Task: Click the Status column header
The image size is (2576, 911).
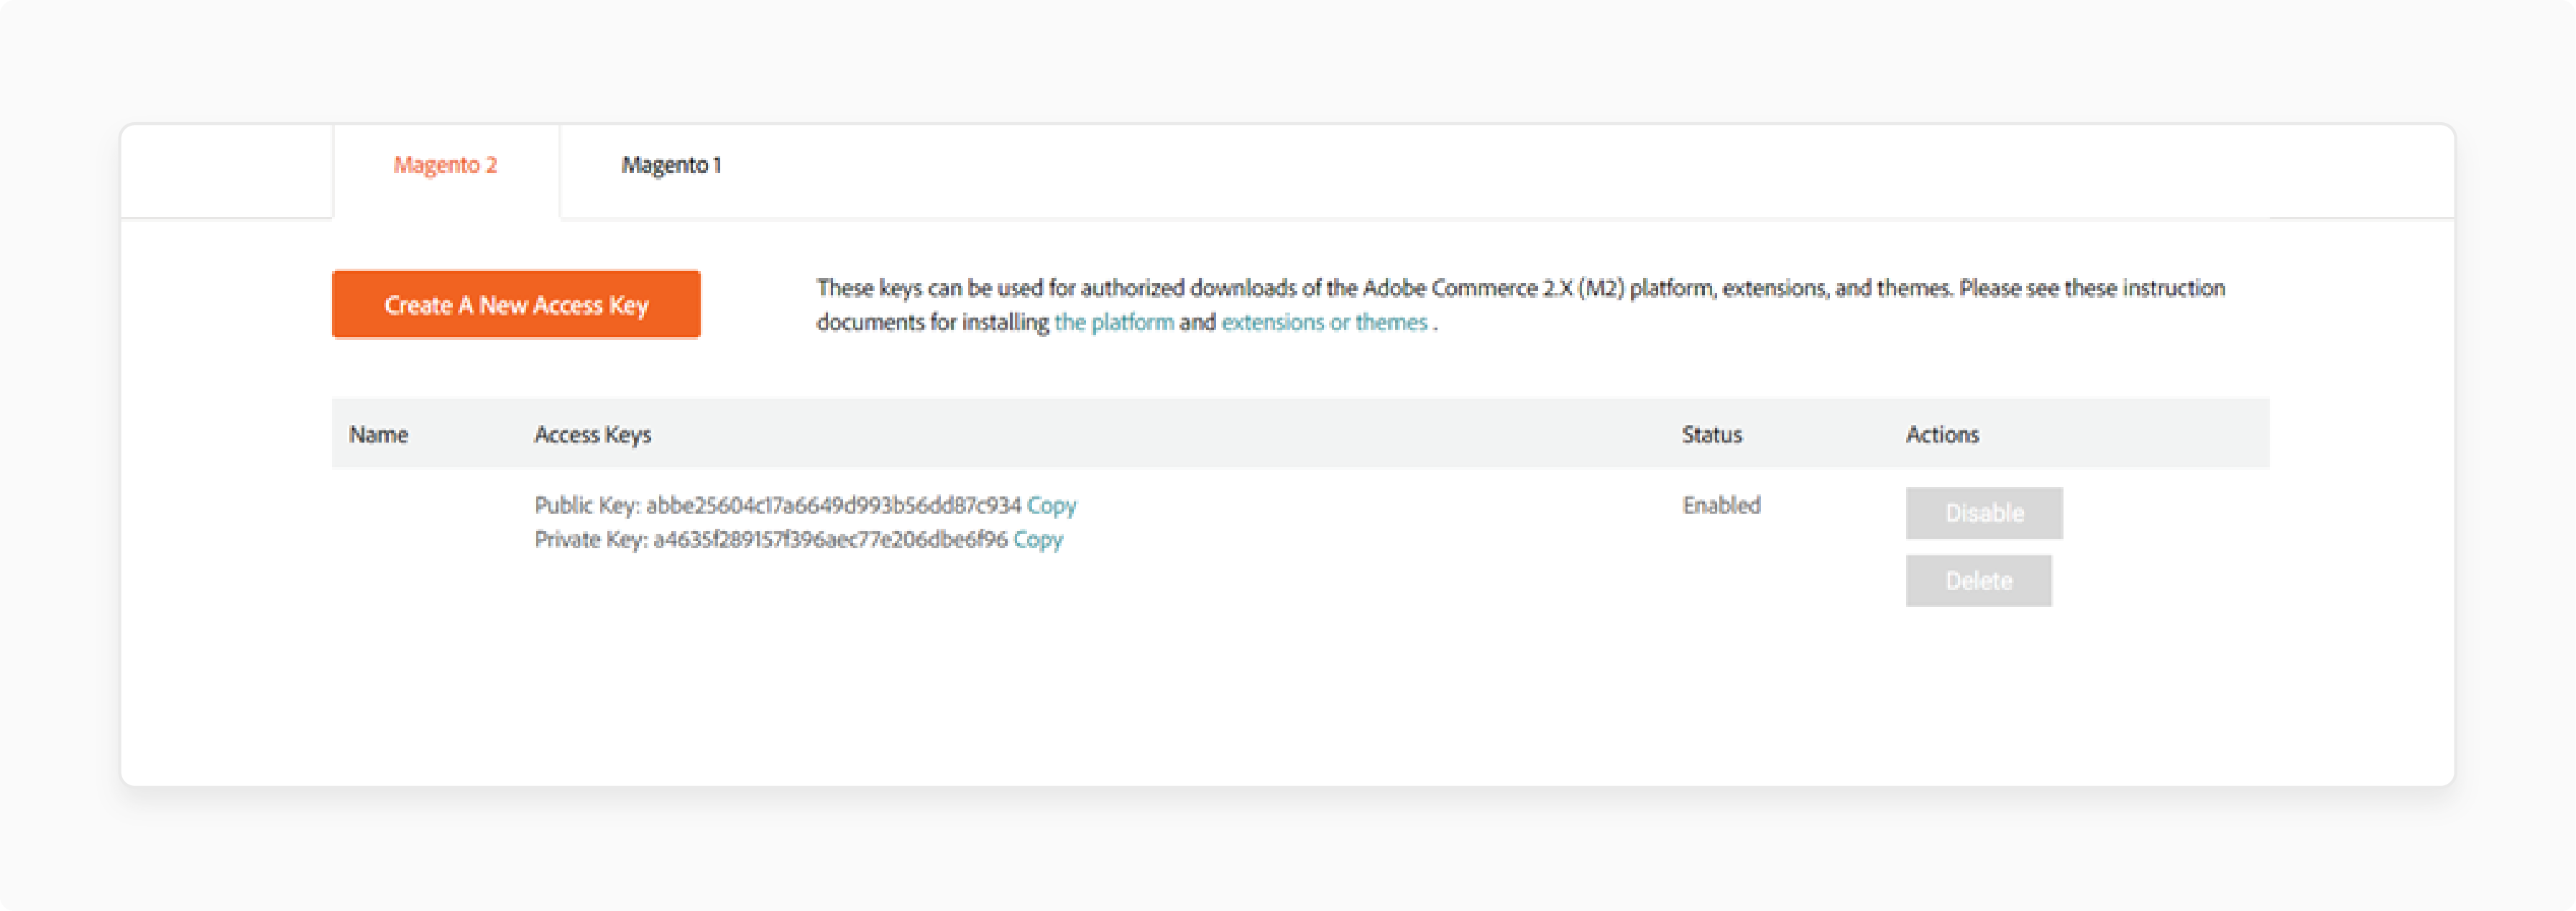Action: click(x=1711, y=434)
